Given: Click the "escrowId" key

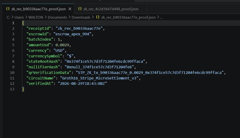Looking at the screenshot, I should pyautogui.click(x=38, y=34).
